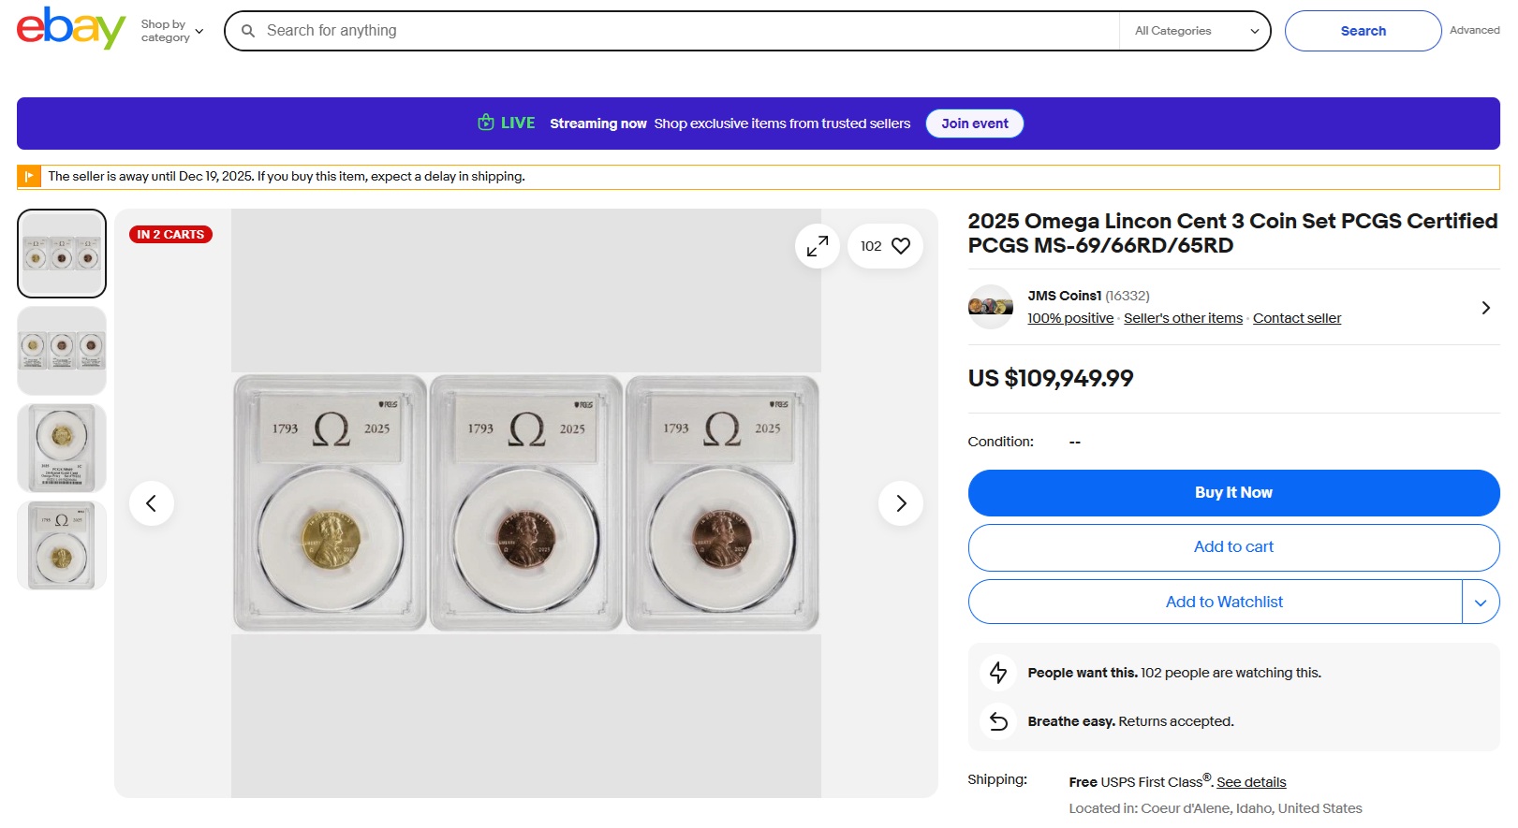Advance to the next product image
The width and height of the screenshot is (1518, 828).
click(x=900, y=503)
